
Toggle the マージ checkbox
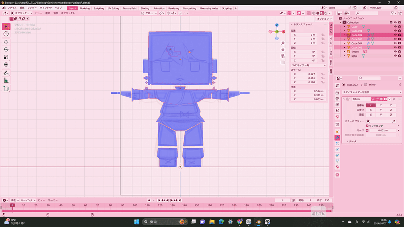click(367, 130)
